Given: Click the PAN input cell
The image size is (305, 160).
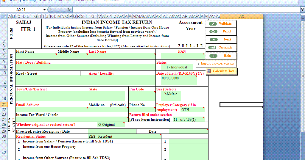Looking at the screenshot, I should pos(183,56).
